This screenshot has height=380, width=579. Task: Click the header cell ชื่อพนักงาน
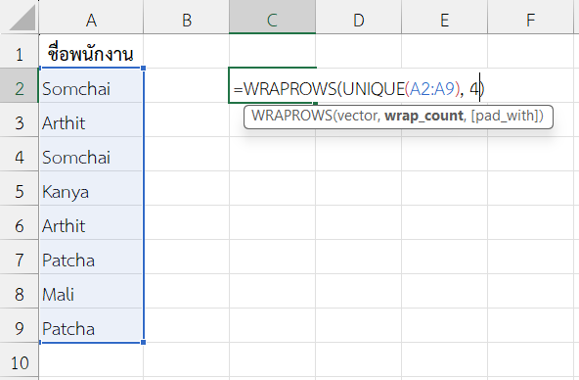91,51
